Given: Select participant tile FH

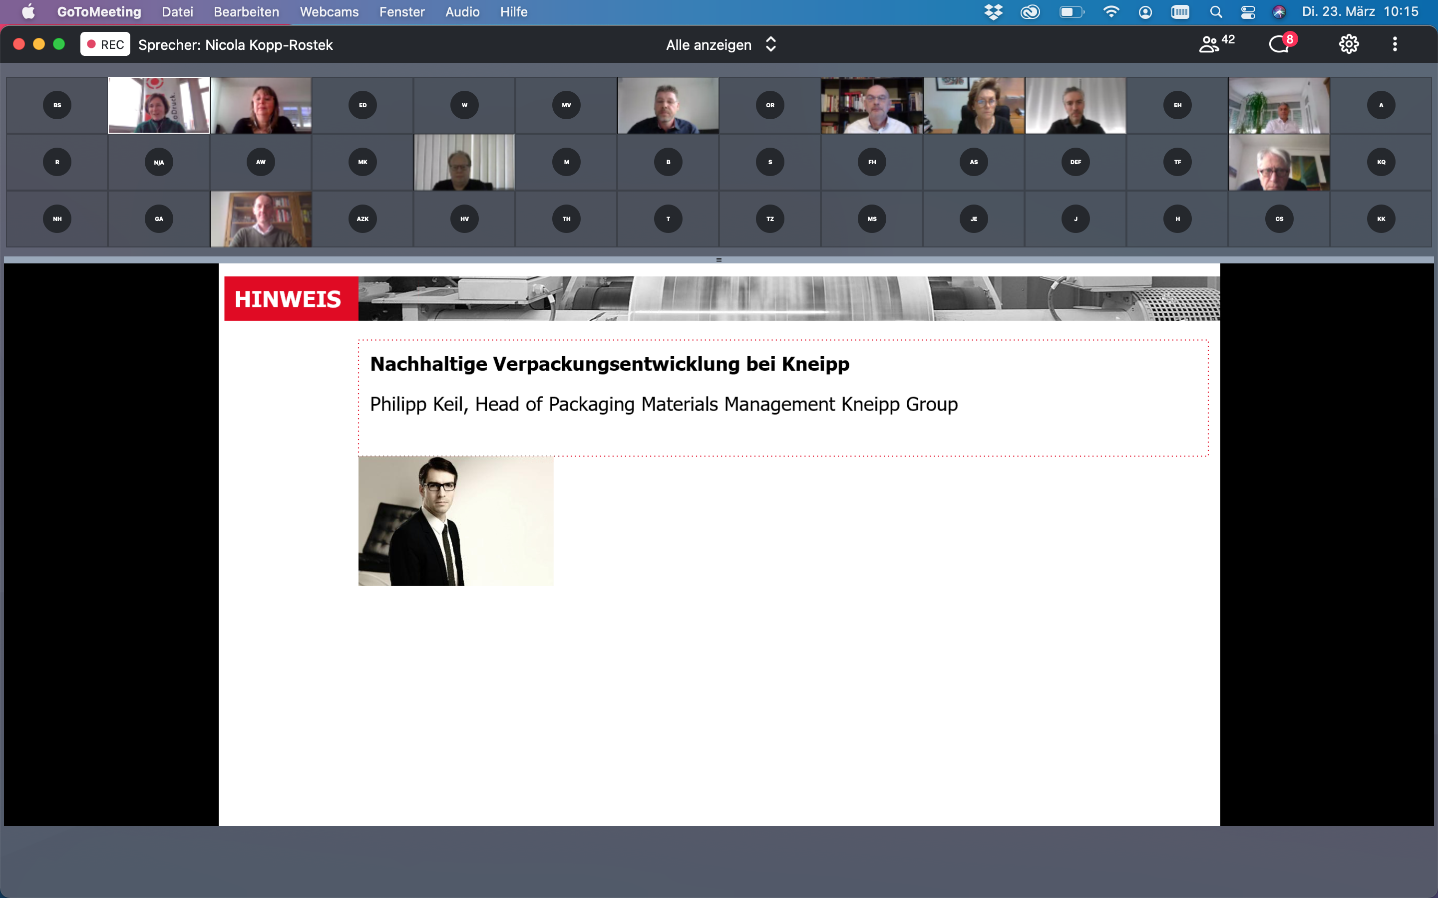Looking at the screenshot, I should coord(872,162).
